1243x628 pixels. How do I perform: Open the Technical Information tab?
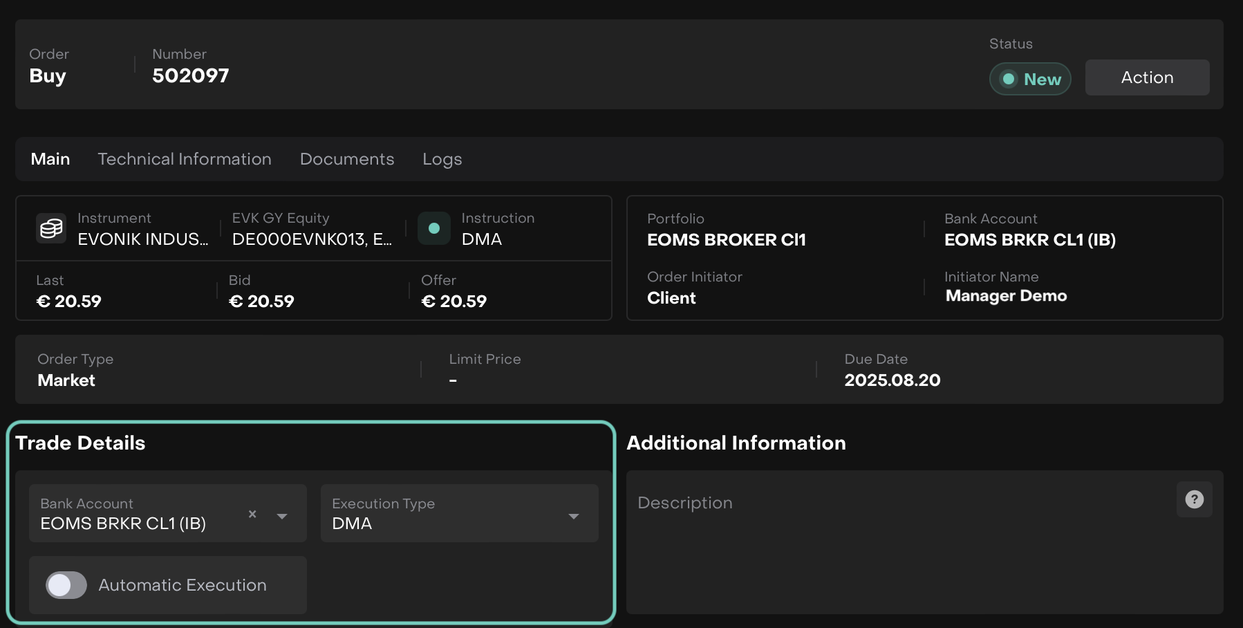tap(185, 159)
